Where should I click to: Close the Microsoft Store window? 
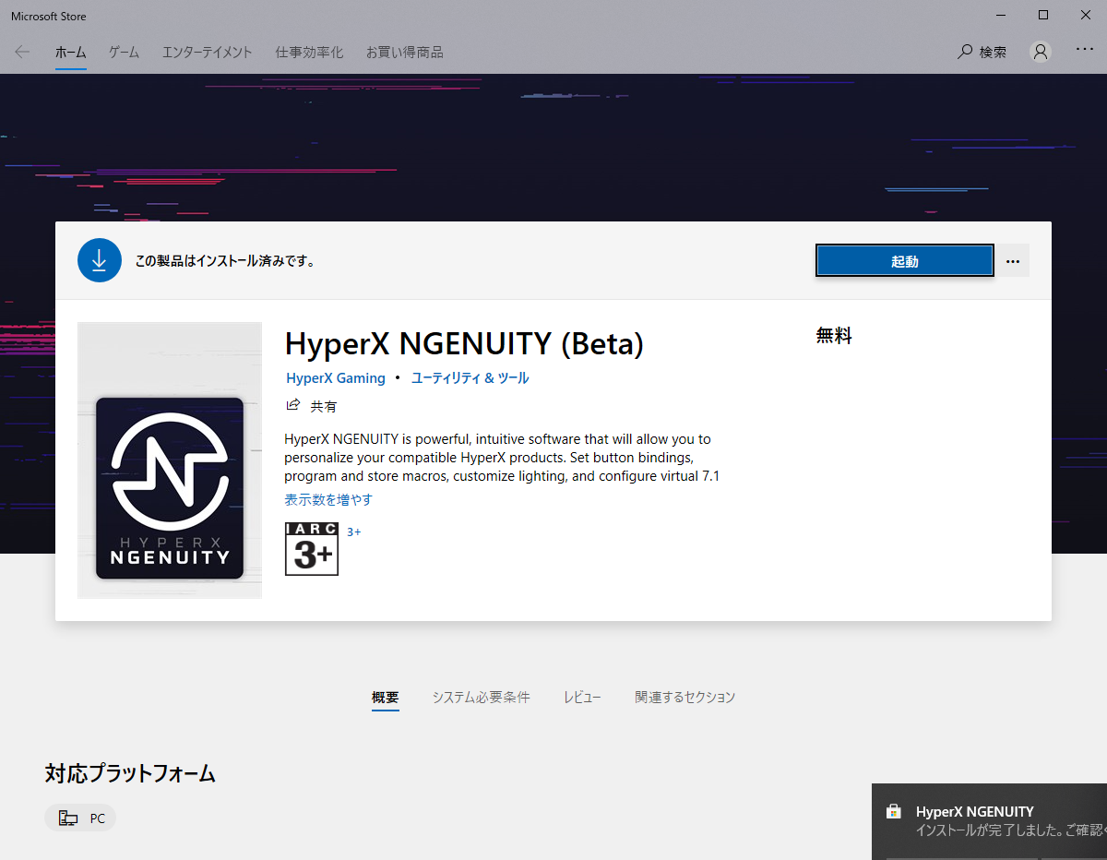pos(1086,15)
